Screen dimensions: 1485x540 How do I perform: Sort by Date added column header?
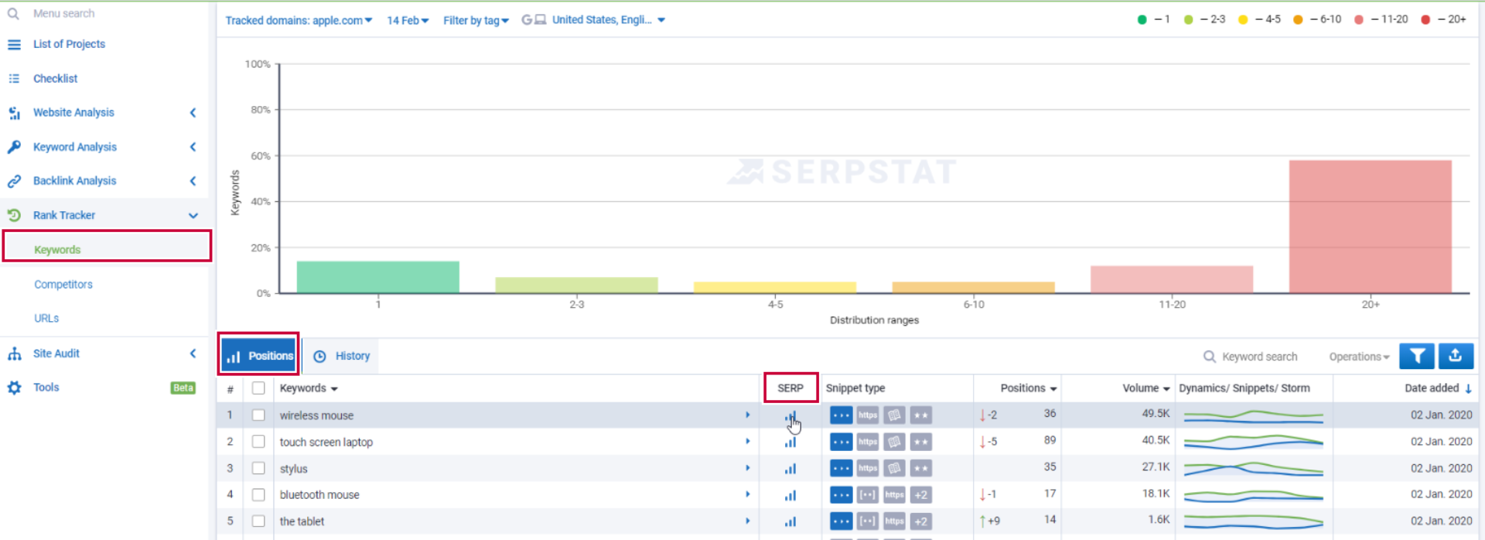click(1438, 388)
